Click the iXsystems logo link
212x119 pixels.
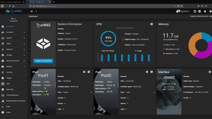183,11
